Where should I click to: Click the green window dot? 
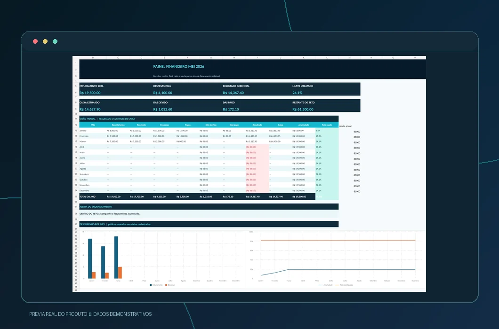point(55,41)
